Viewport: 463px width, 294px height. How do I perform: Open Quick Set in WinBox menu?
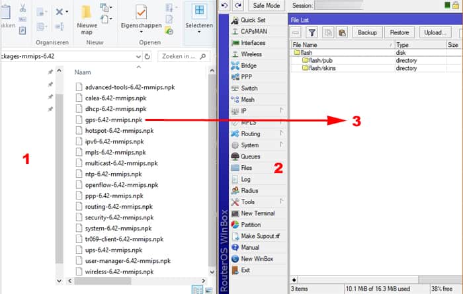click(253, 20)
